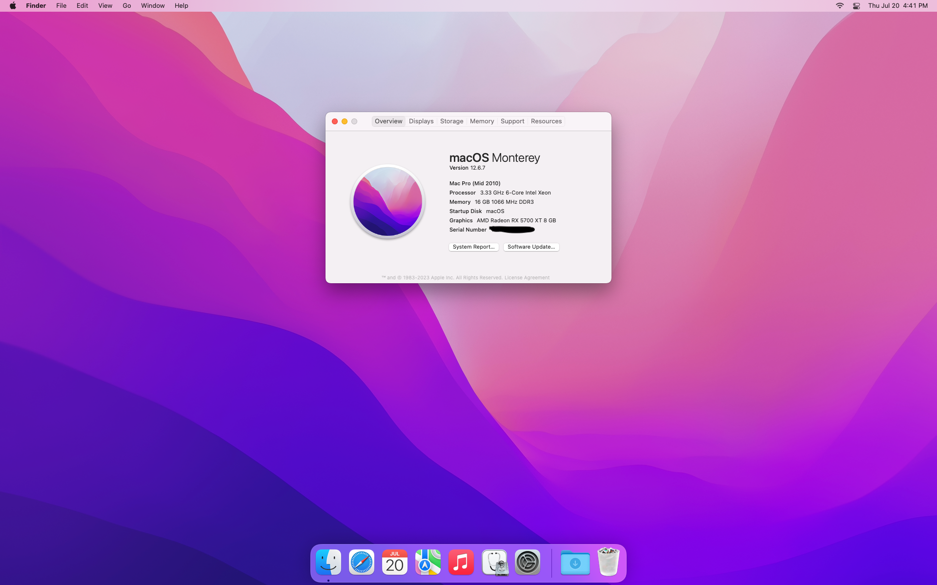Open the License Agreement link
The width and height of the screenshot is (937, 585).
tap(527, 278)
